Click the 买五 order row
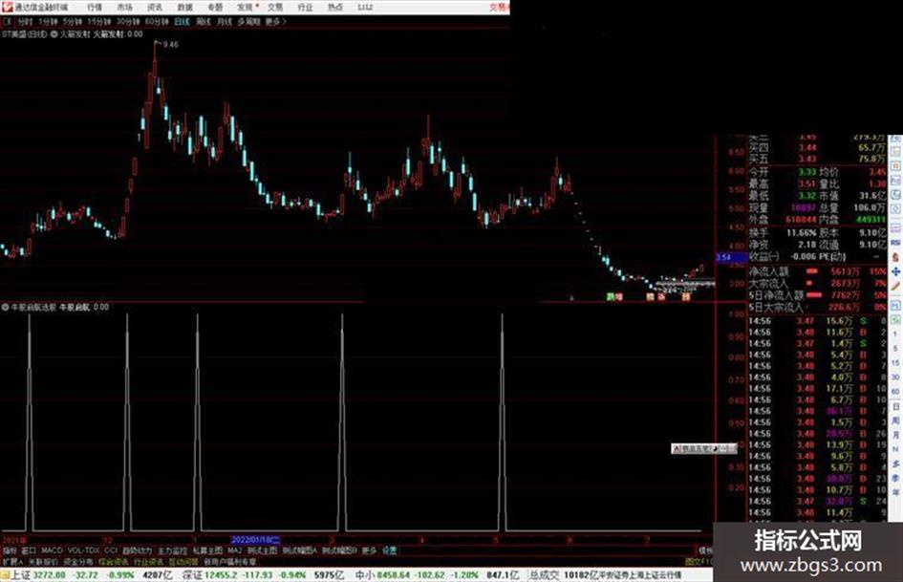 pos(817,159)
